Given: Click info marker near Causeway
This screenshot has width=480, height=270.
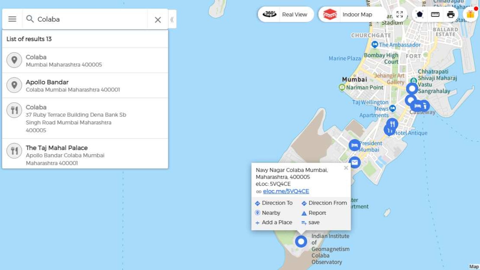Looking at the screenshot, I should [425, 106].
